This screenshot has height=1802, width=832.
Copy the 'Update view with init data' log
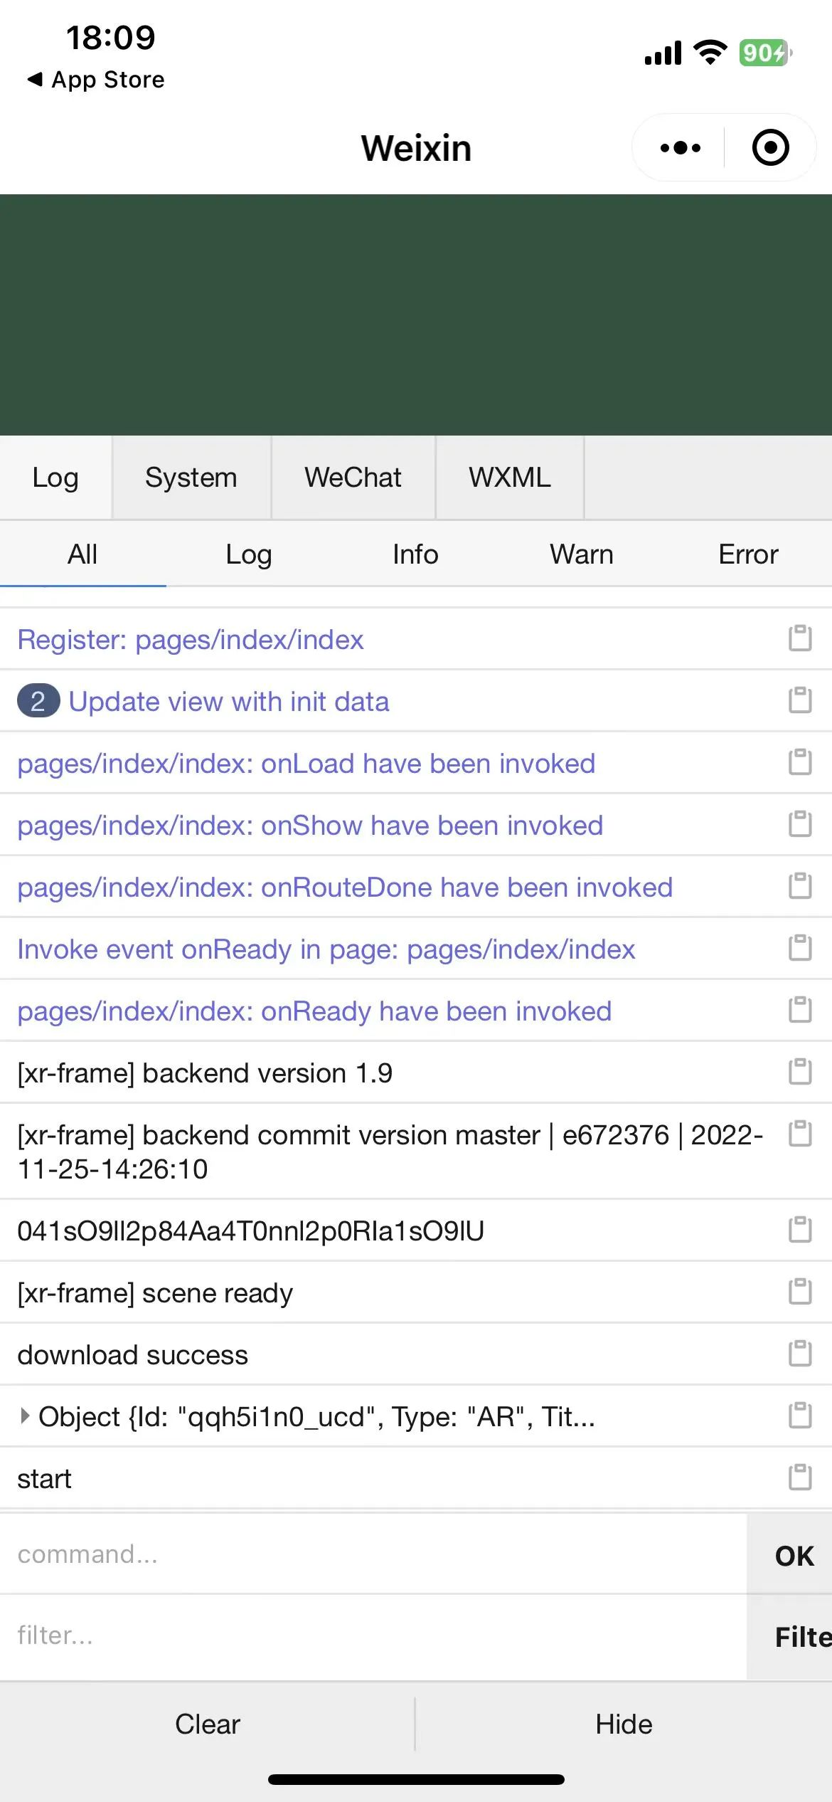(x=800, y=700)
